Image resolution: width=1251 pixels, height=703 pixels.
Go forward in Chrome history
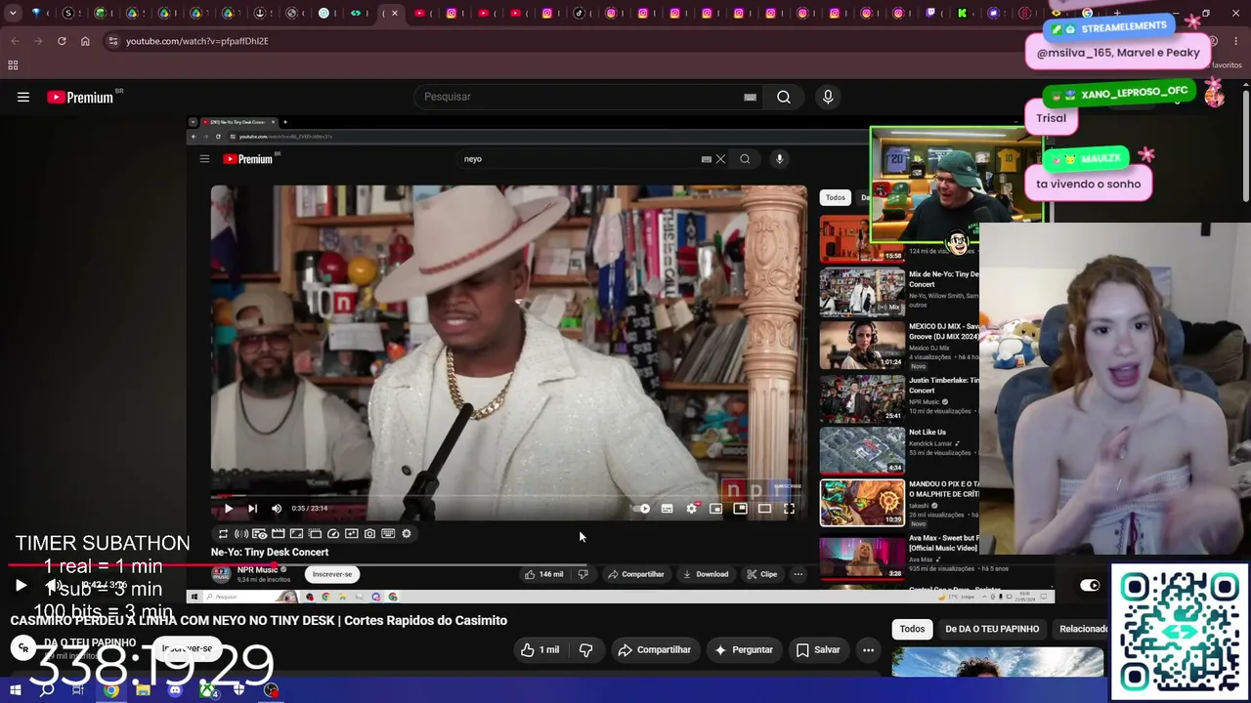click(38, 41)
